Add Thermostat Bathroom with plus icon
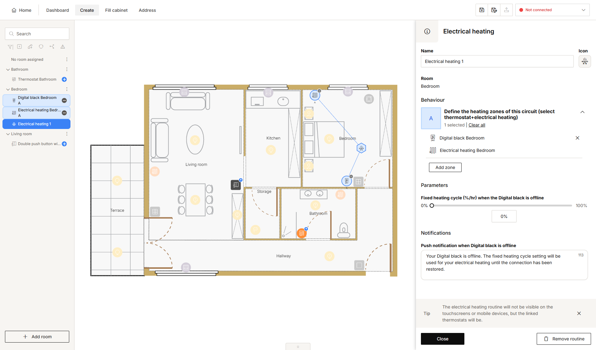This screenshot has width=596, height=350. point(64,79)
